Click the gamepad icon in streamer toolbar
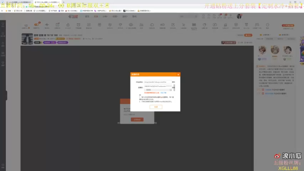Image resolution: width=304 pixels, height=171 pixels. coord(257,25)
